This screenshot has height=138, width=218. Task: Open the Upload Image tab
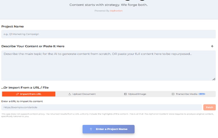[x=135, y=94]
